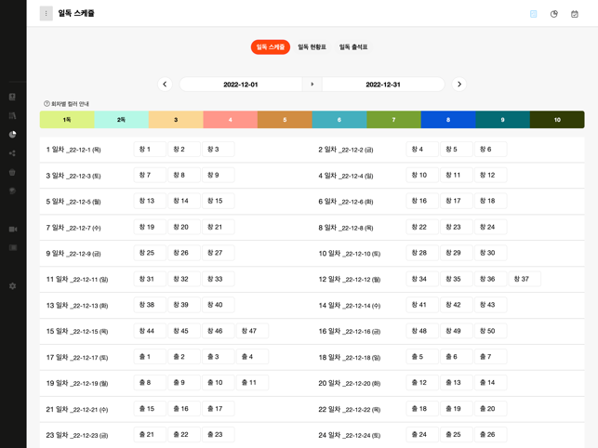This screenshot has height=448, width=598.
Task: Click chapter button 창 37
Action: pos(525,279)
